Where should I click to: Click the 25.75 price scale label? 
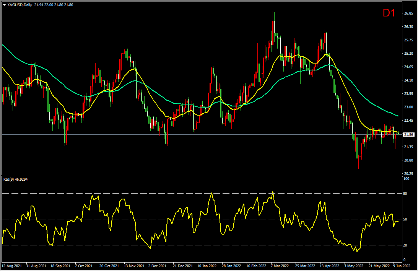[x=409, y=40]
